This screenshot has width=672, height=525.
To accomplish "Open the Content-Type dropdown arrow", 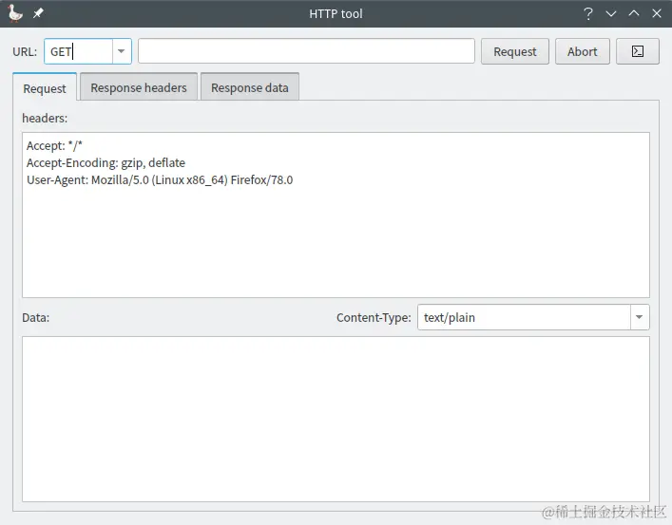I will tap(640, 317).
